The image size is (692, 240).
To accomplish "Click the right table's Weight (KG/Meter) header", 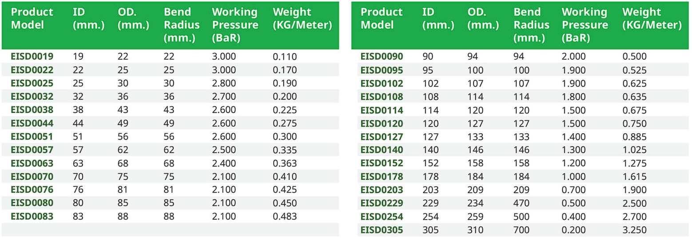I will coord(652,19).
